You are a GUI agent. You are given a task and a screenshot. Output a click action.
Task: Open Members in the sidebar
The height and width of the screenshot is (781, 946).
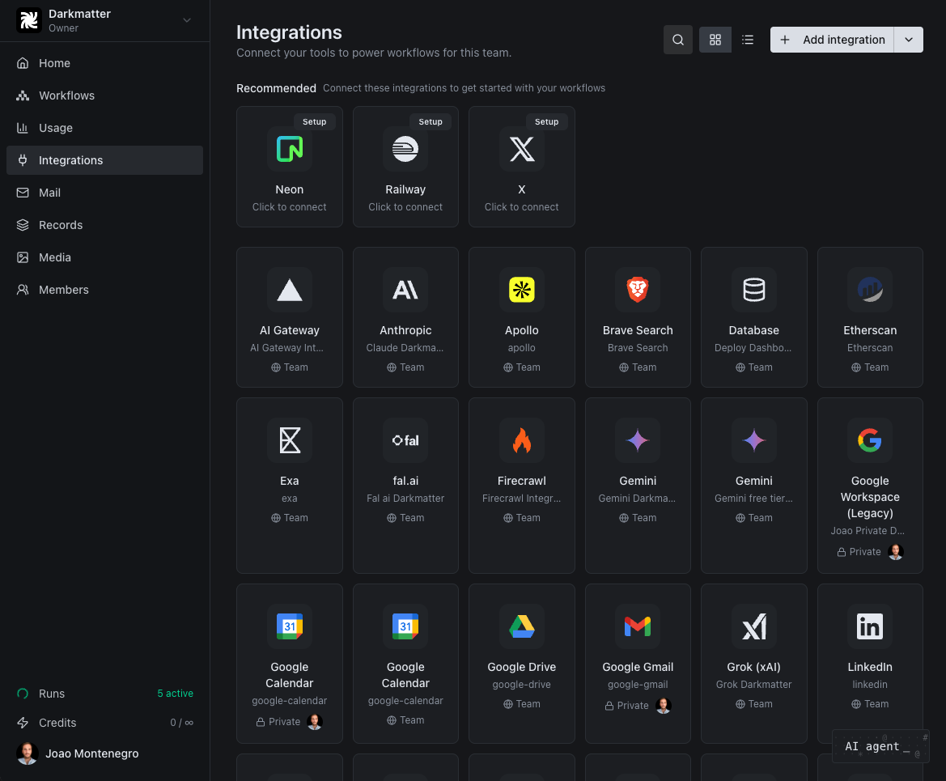click(x=104, y=290)
